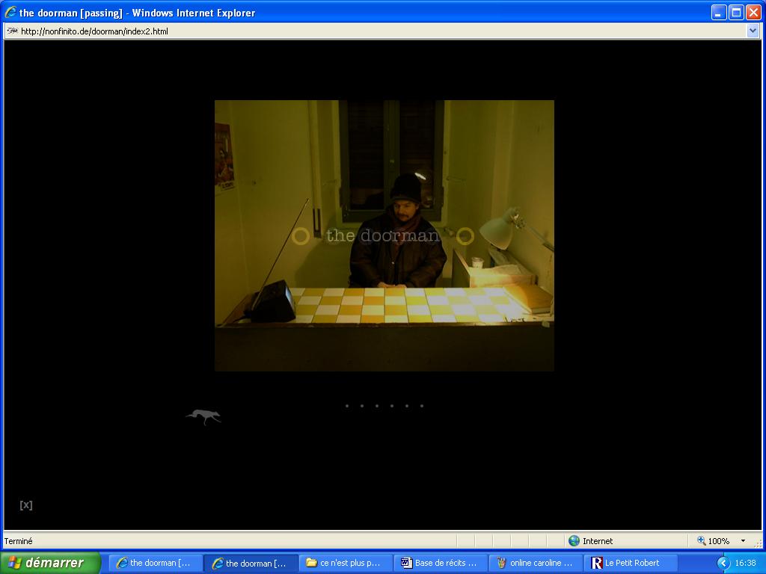Viewport: 766px width, 574px height.
Task: Close the Internet Explorer window
Action: tap(753, 12)
